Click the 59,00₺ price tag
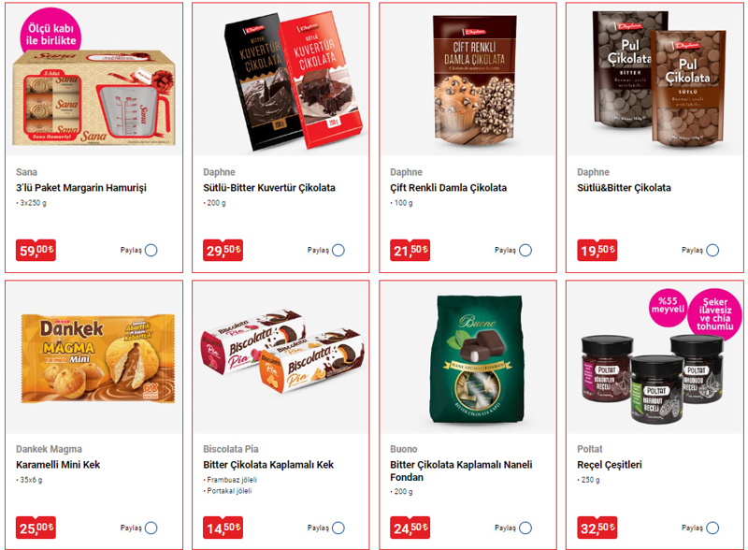The image size is (748, 550). (x=36, y=250)
